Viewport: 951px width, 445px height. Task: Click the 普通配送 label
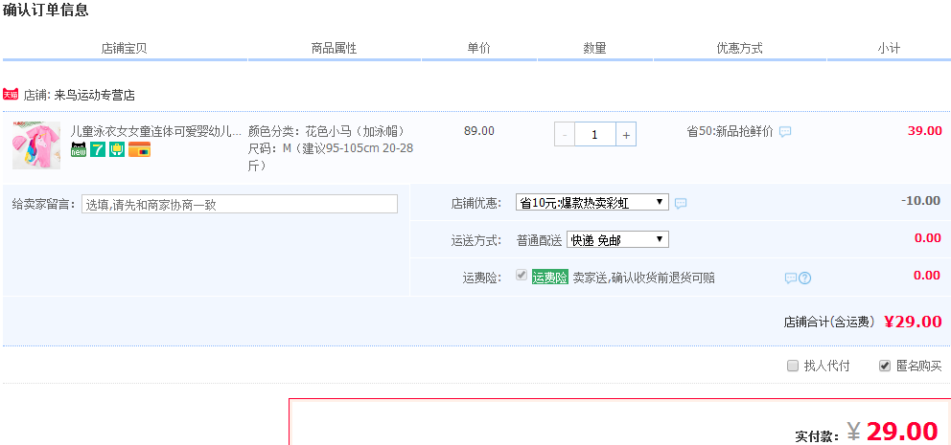539,240
